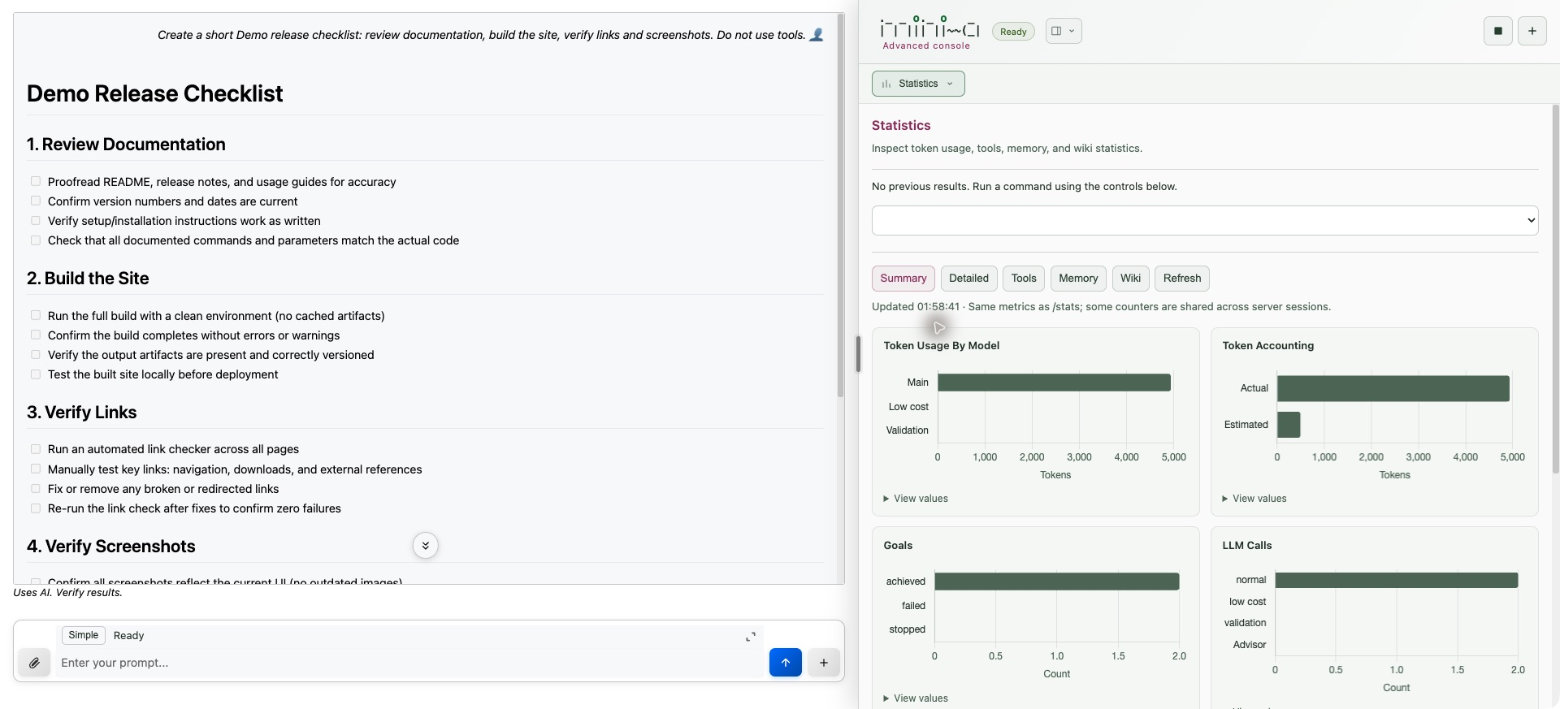Toggle the Simple mode selector
This screenshot has width=1560, height=709.
(84, 635)
